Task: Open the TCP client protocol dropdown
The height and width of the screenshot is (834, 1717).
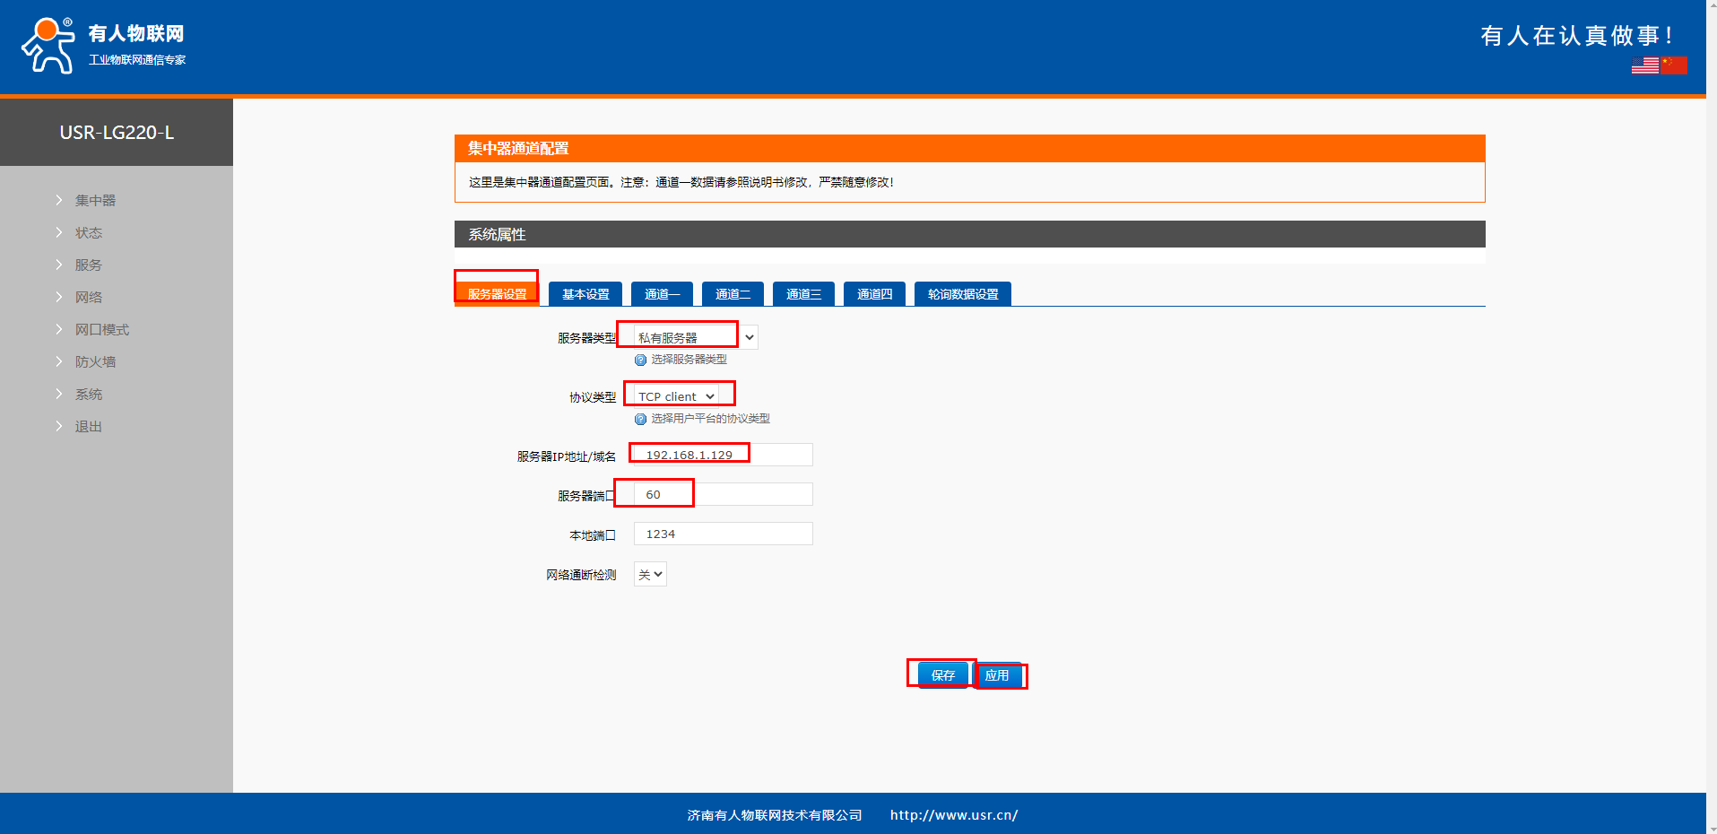Action: tap(676, 396)
